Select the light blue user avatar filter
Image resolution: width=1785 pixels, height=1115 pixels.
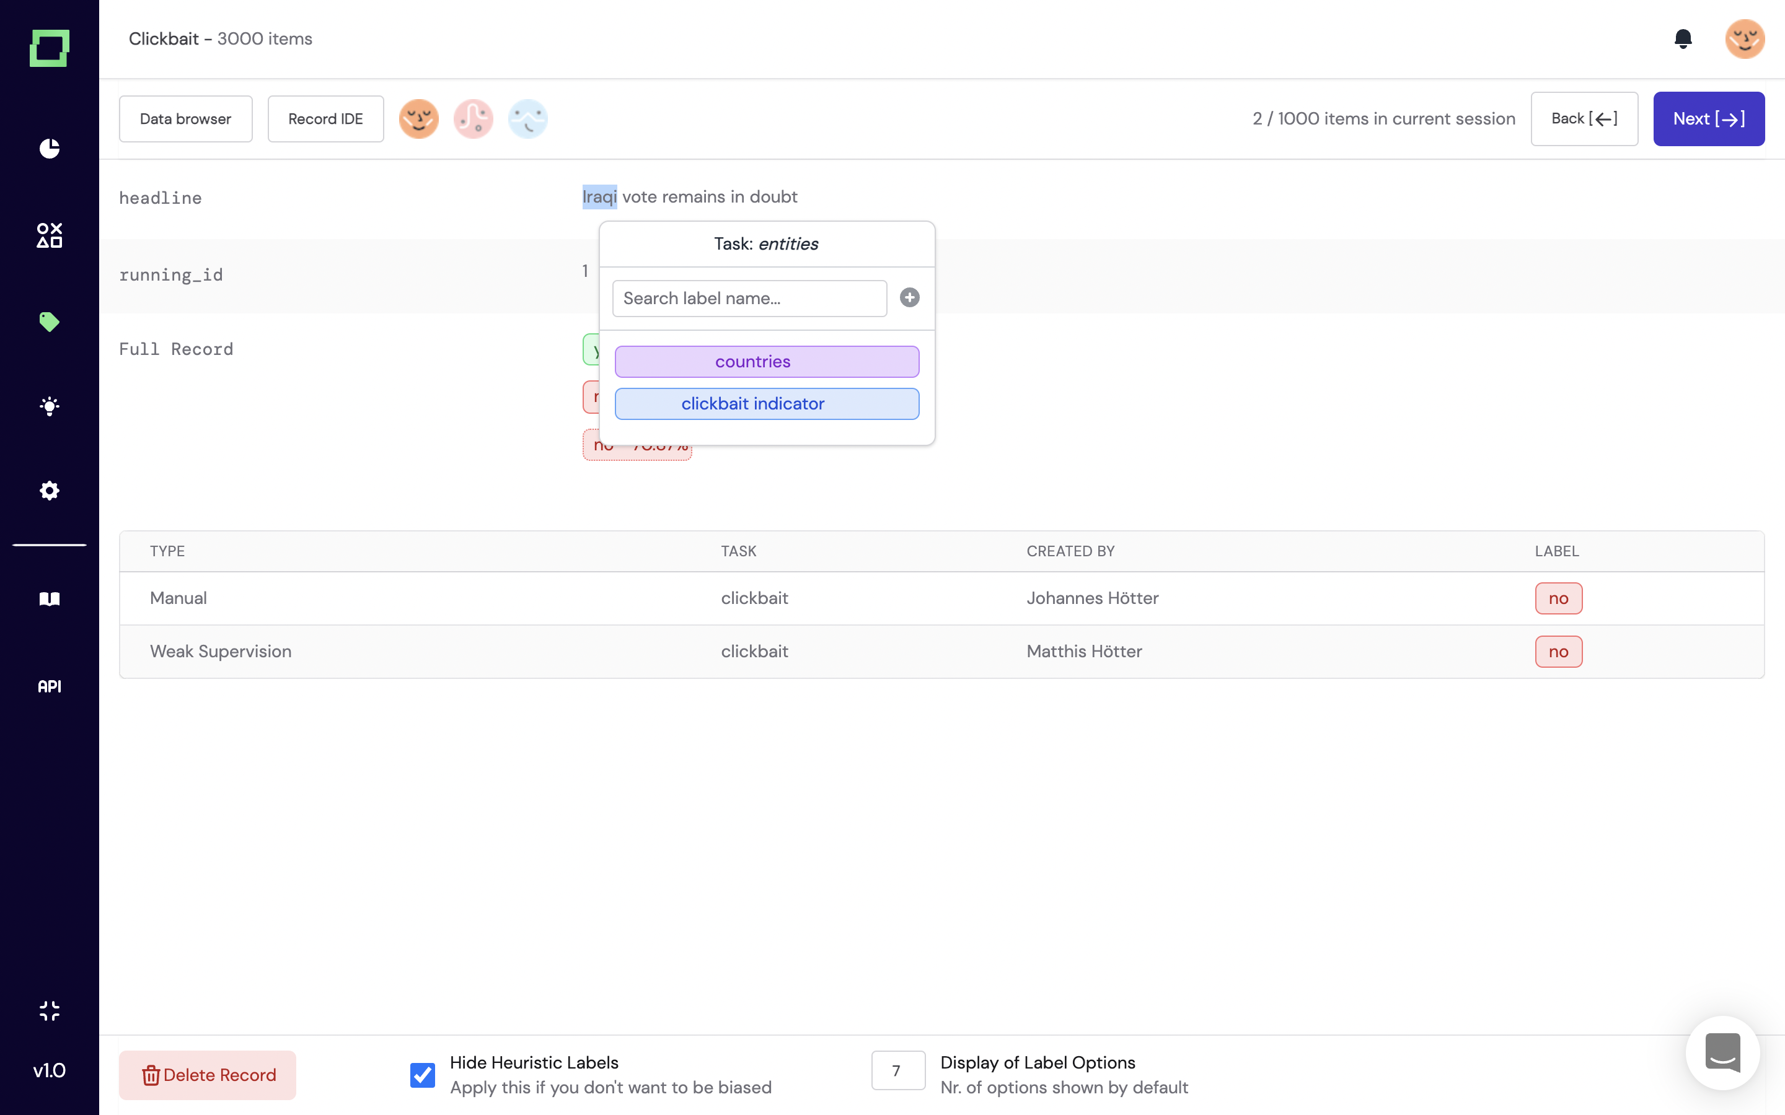tap(528, 119)
